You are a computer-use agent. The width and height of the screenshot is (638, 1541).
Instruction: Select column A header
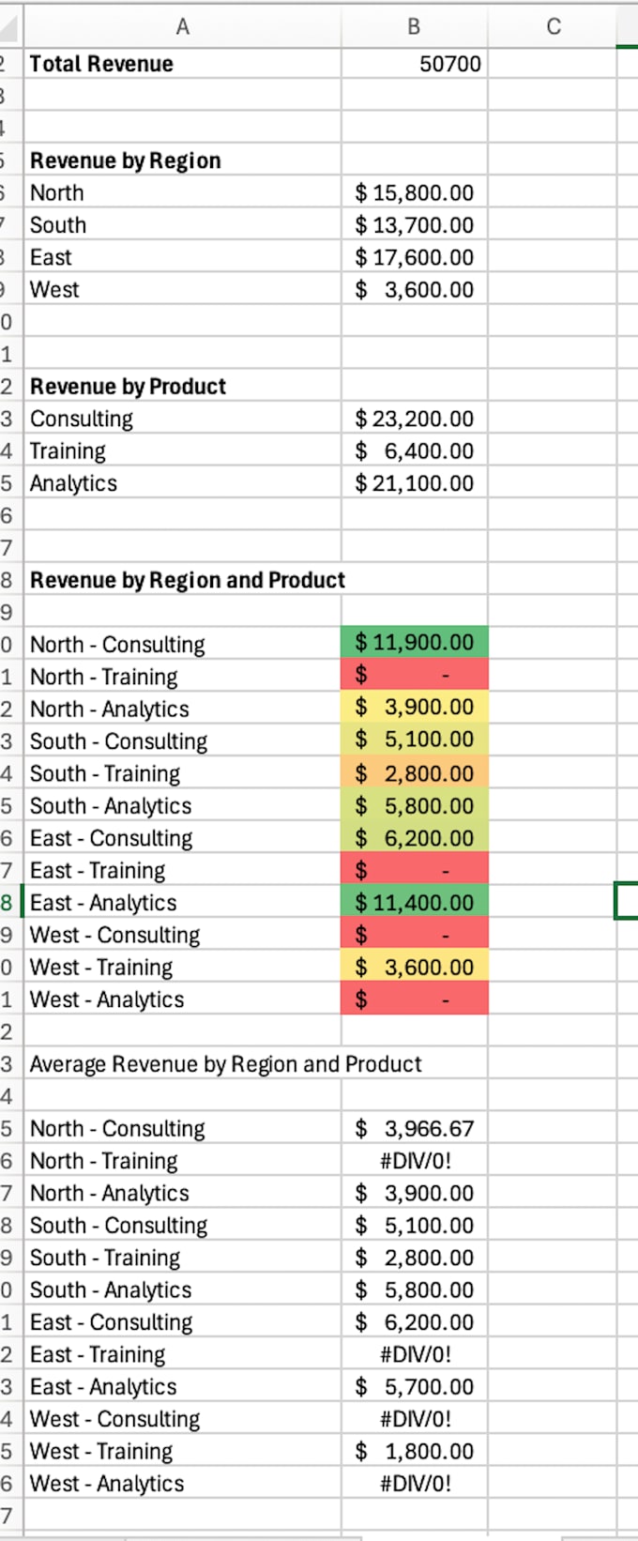tap(182, 26)
